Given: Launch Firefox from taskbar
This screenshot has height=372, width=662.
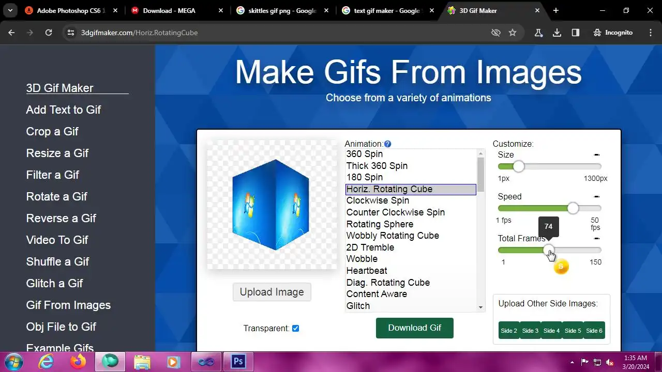Looking at the screenshot, I should click(x=79, y=362).
